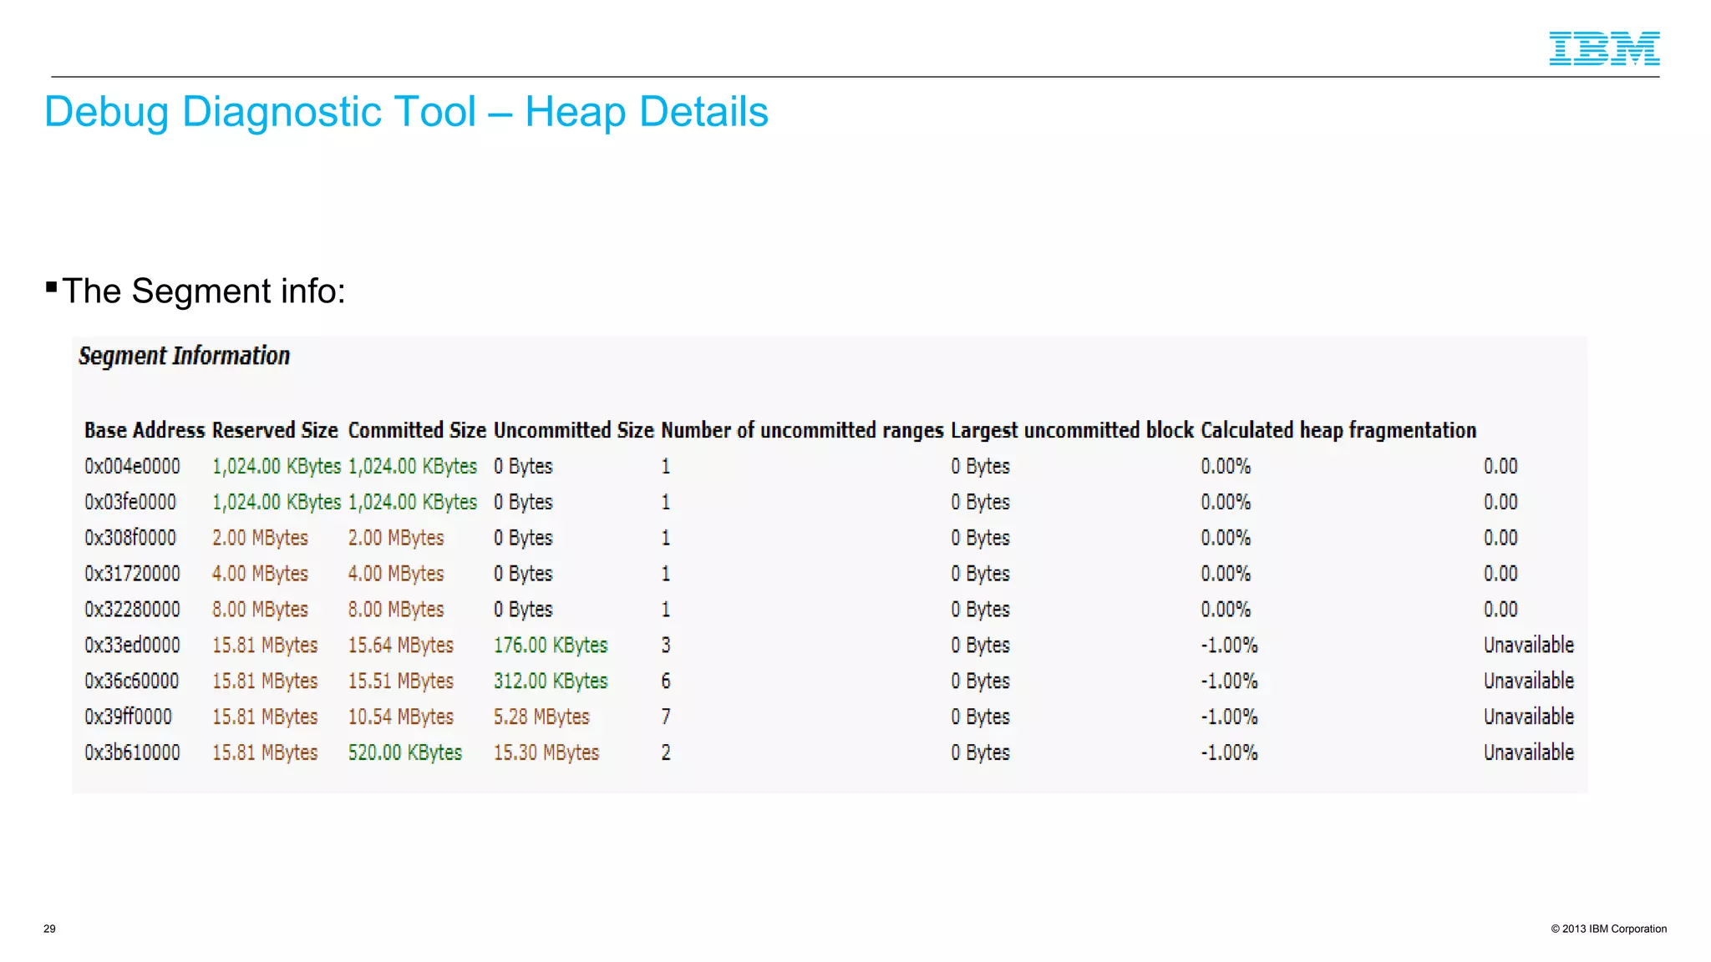Click the IBM logo
Image resolution: width=1711 pixels, height=962 pixels.
pos(1604,48)
